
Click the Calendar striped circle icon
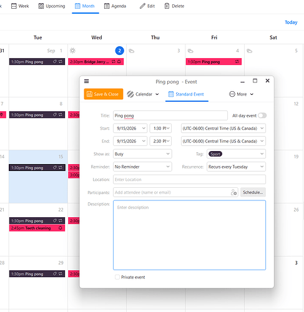tap(130, 94)
